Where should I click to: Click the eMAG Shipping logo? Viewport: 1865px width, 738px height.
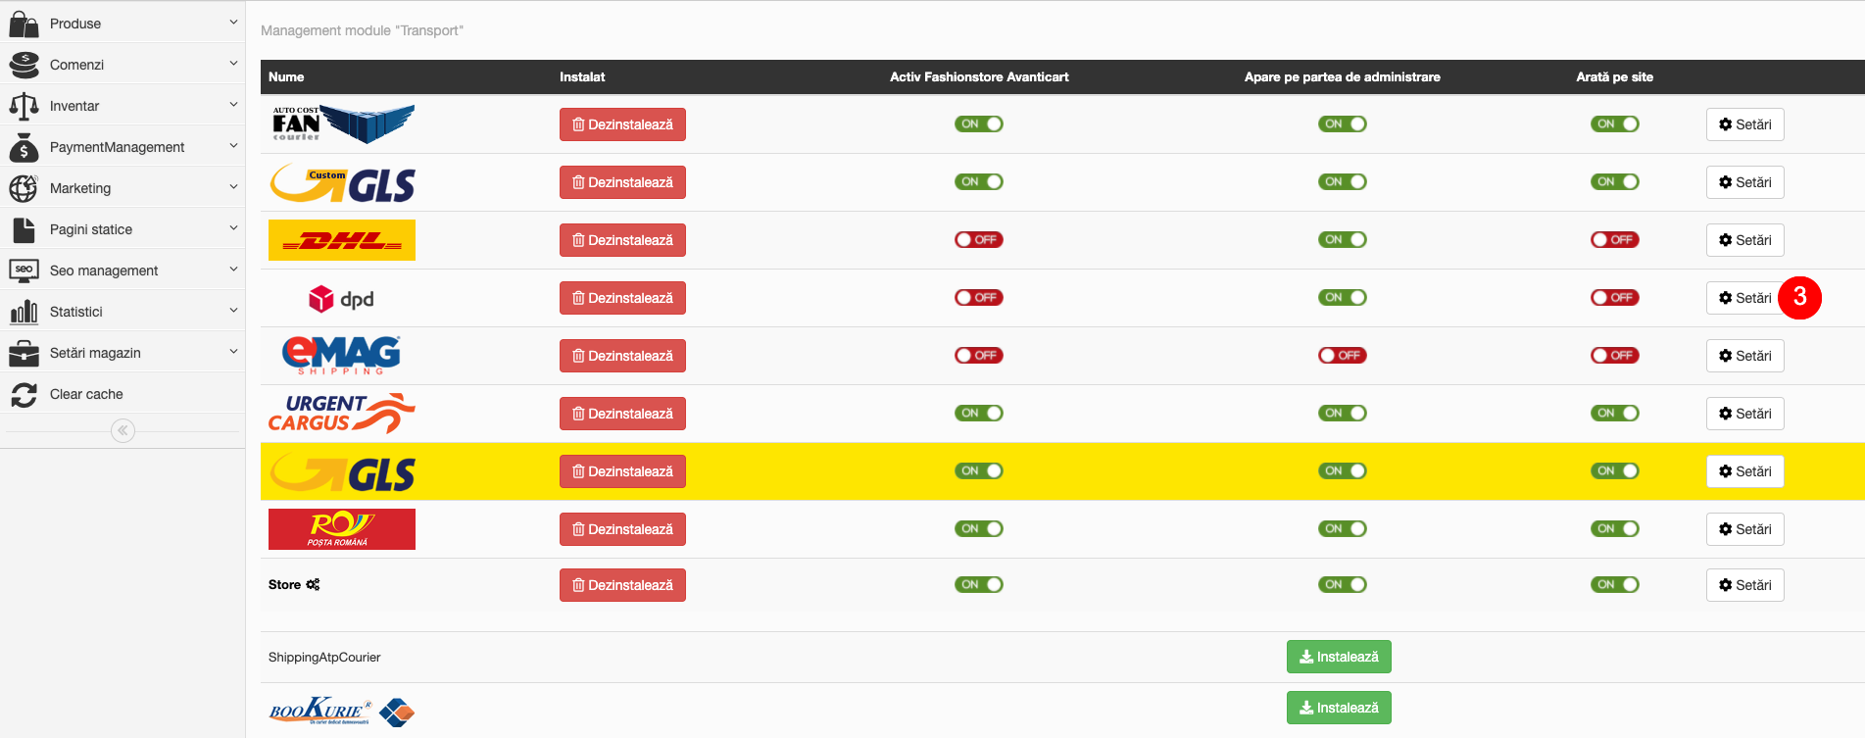(x=341, y=356)
